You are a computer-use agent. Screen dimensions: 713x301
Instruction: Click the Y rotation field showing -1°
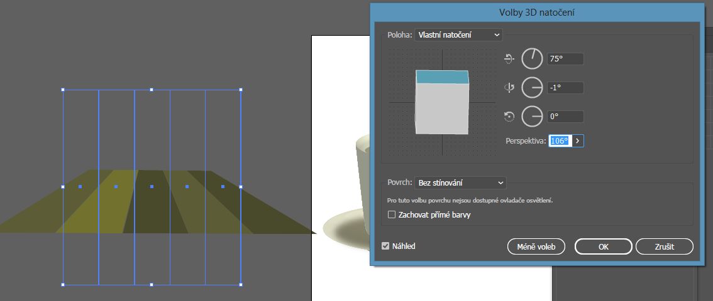tap(565, 88)
